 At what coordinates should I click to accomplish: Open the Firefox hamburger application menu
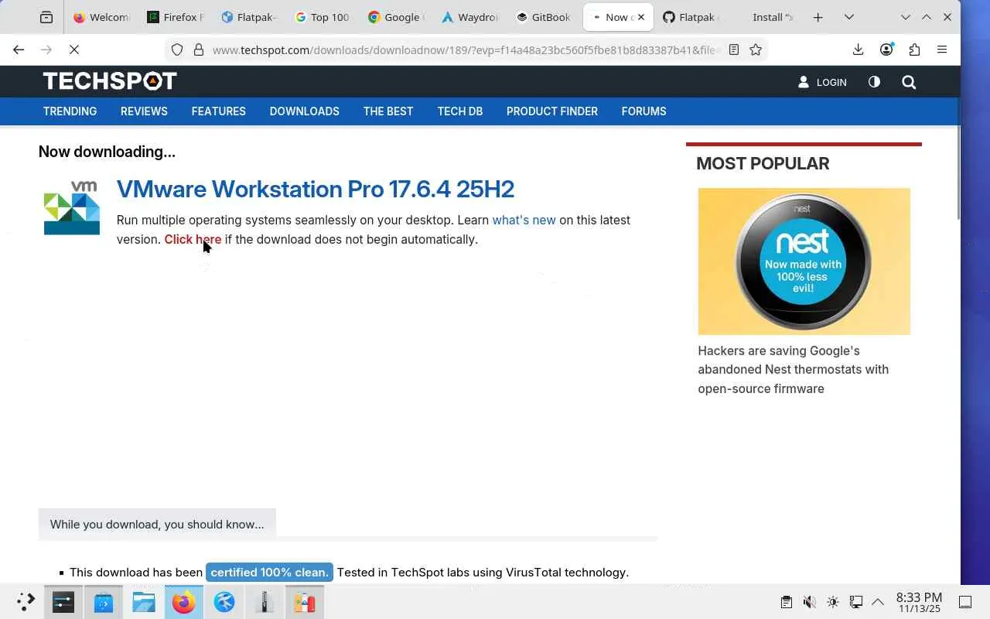942,50
